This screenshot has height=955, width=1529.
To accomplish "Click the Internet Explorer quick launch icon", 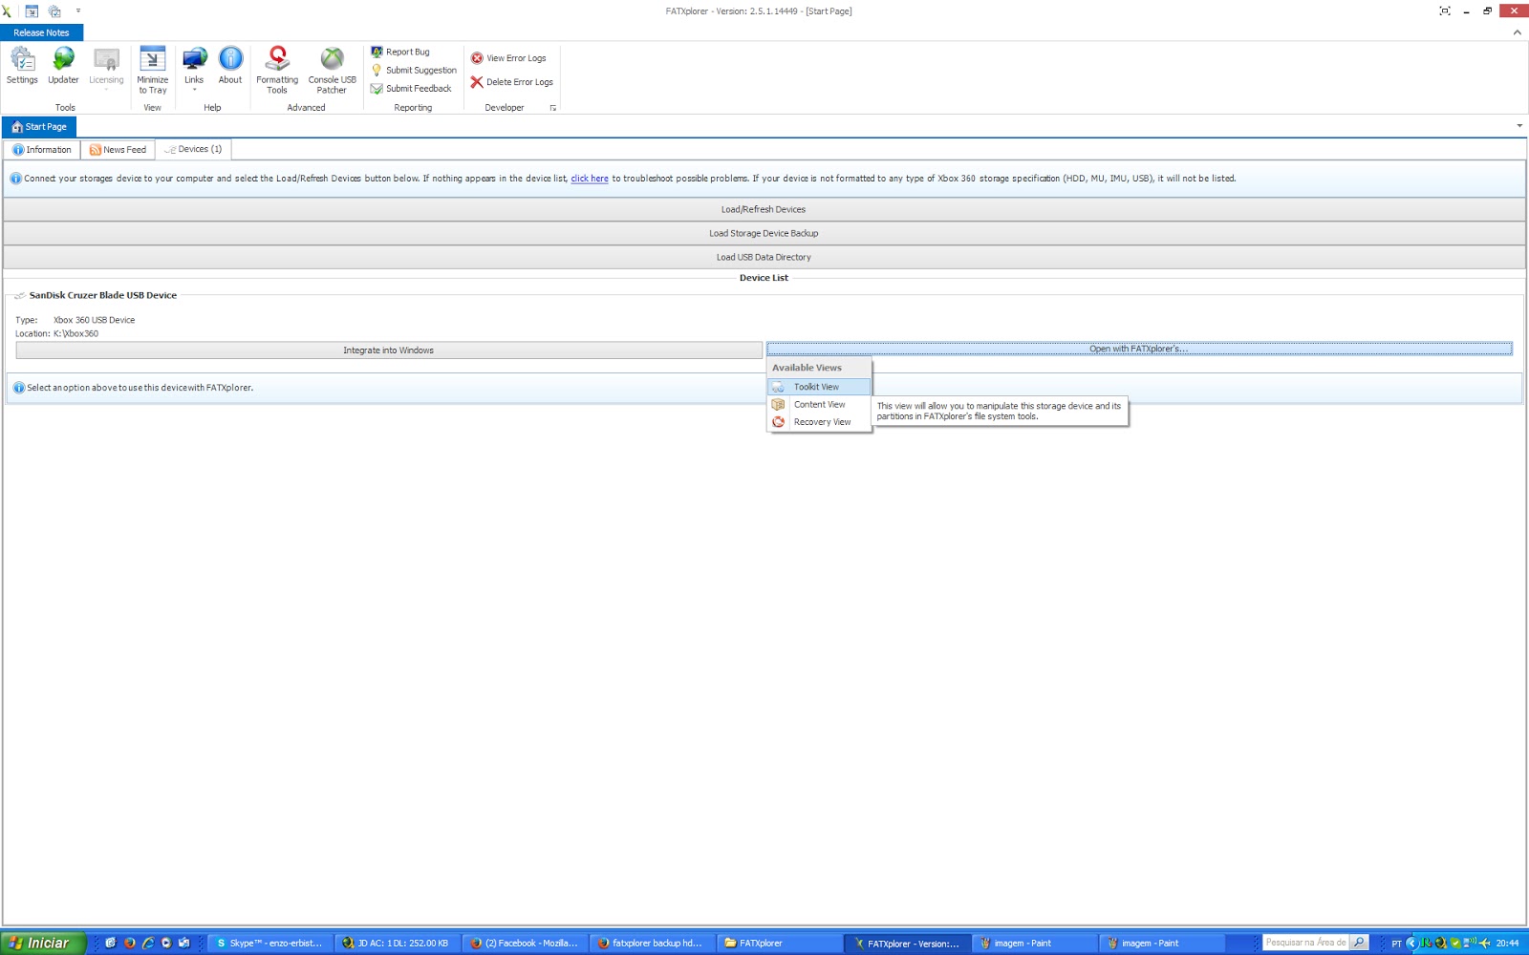I will tap(147, 943).
